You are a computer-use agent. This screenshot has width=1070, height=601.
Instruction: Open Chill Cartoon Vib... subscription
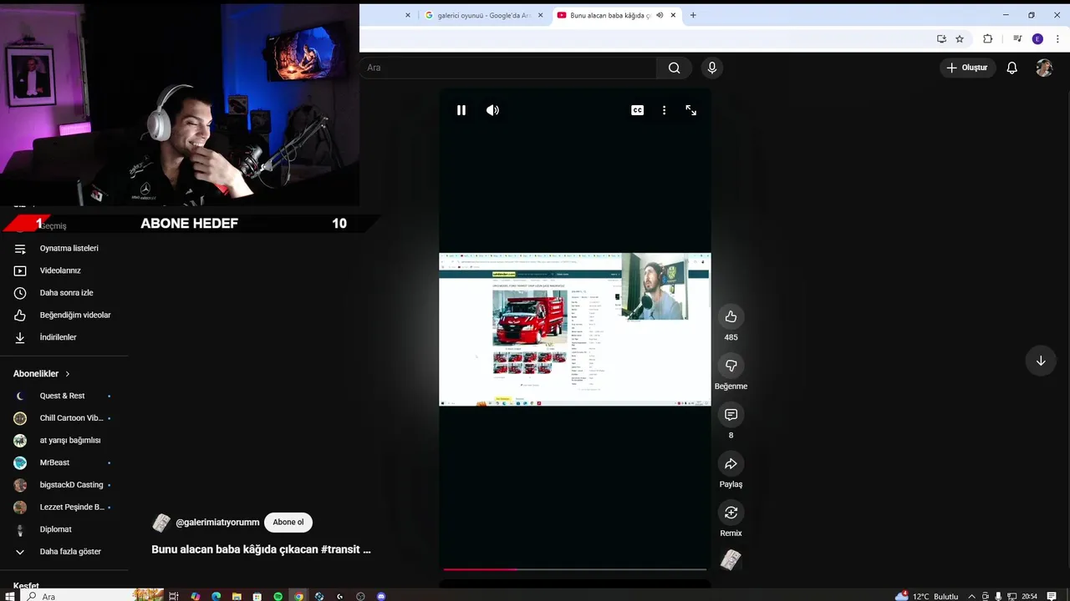[65, 418]
